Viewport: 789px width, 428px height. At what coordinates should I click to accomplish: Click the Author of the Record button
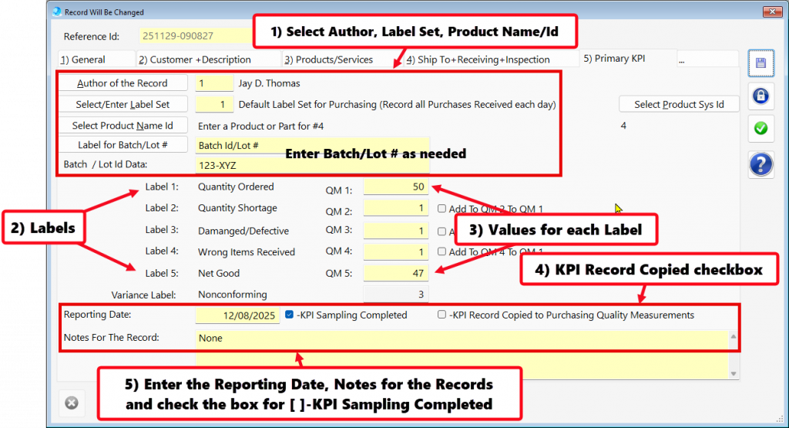point(123,83)
